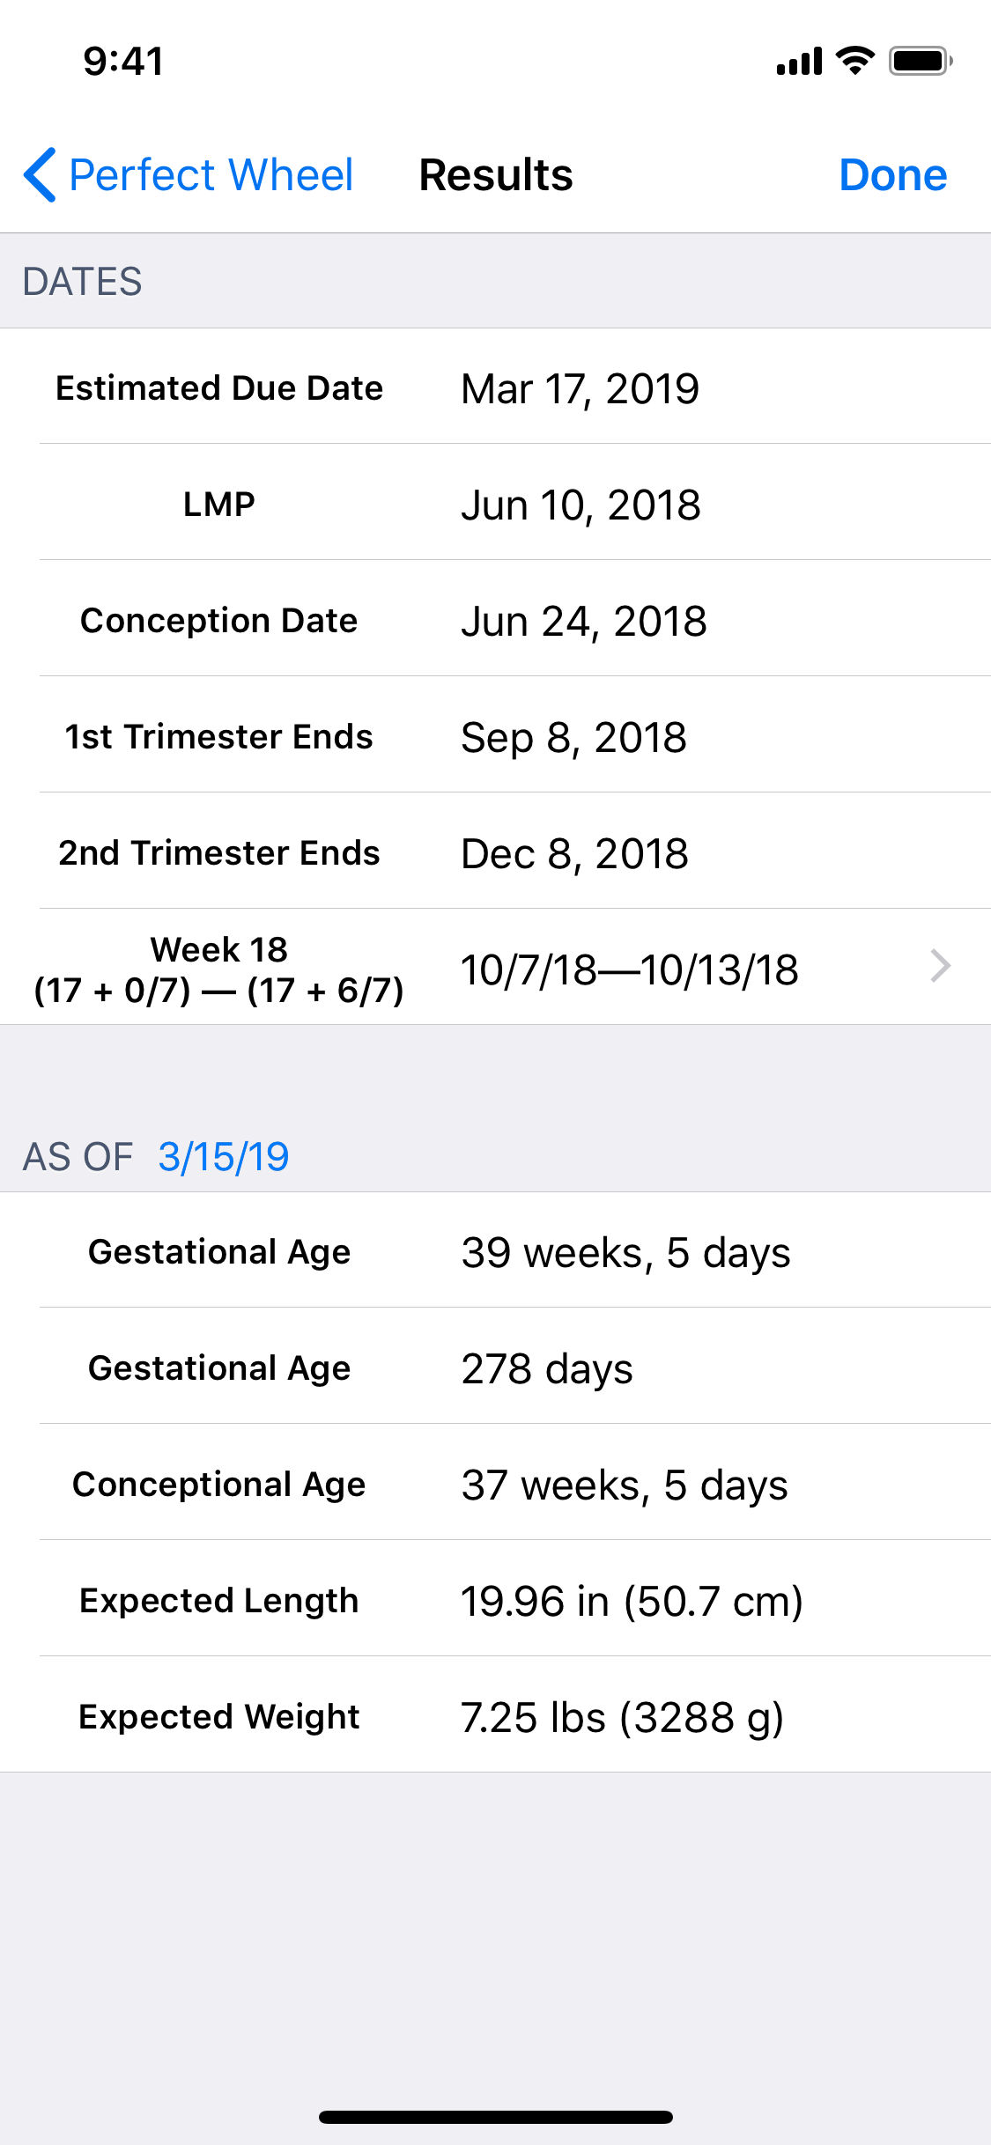Screen dimensions: 991x2145
Task: Tap the battery status icon
Action: click(x=921, y=61)
